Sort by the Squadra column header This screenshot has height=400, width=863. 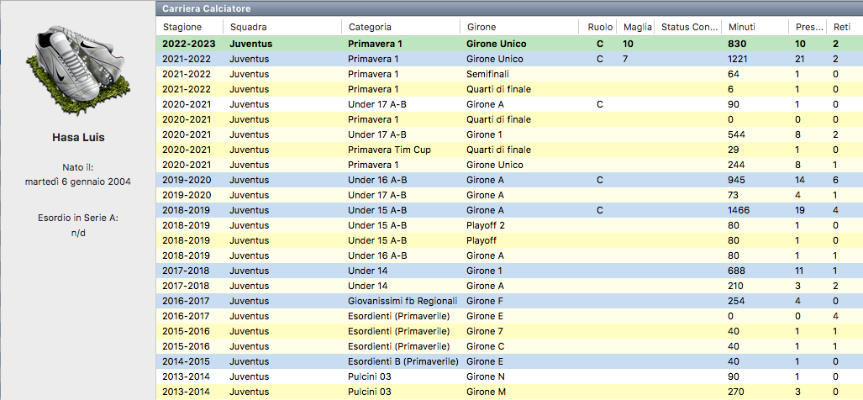(x=248, y=27)
